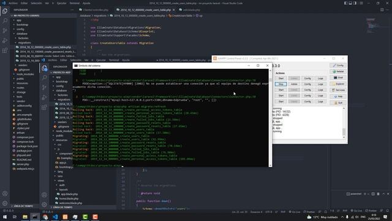Open Manage gear in PROYECTO-AIEP window
Viewport: 392px width, 221px height.
tap(44, 204)
